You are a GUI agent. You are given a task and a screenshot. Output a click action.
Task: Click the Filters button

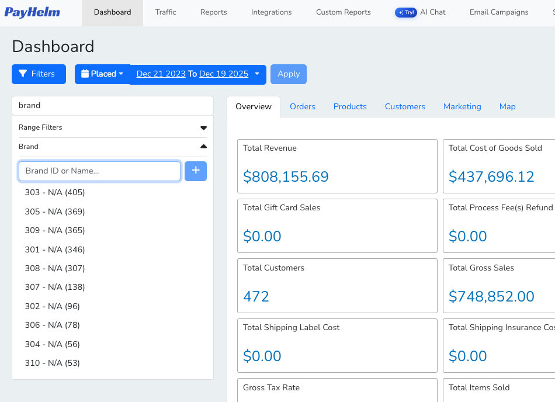[x=39, y=74]
